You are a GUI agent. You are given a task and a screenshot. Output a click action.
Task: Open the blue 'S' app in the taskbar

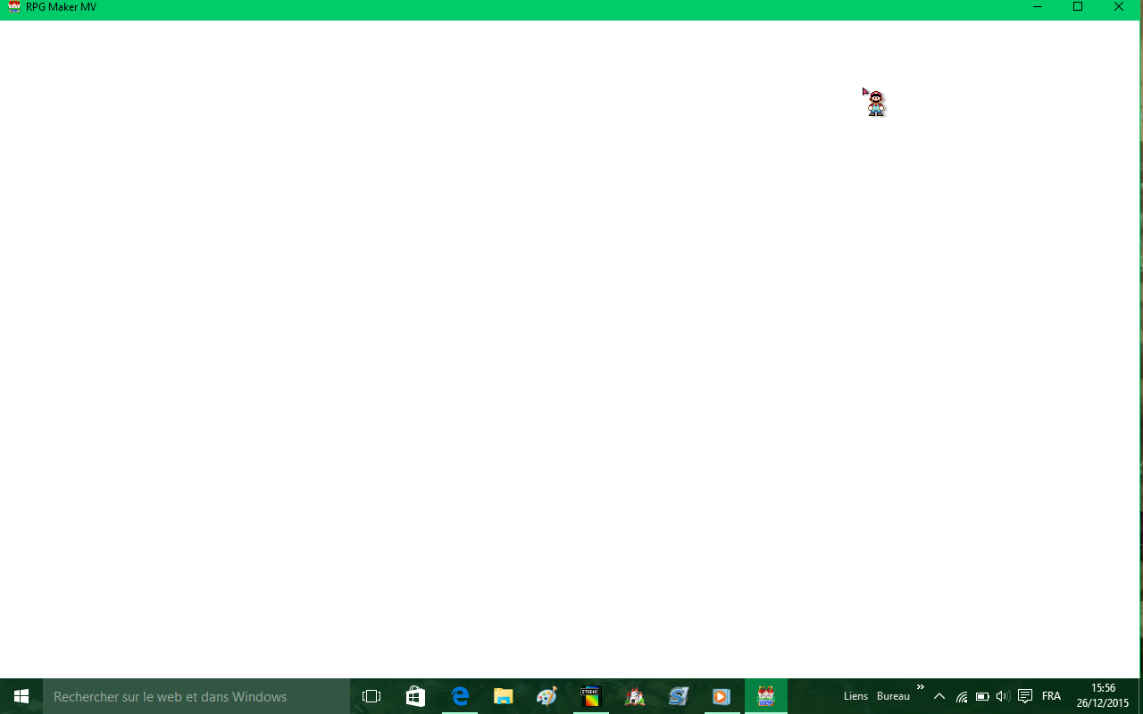(x=679, y=696)
